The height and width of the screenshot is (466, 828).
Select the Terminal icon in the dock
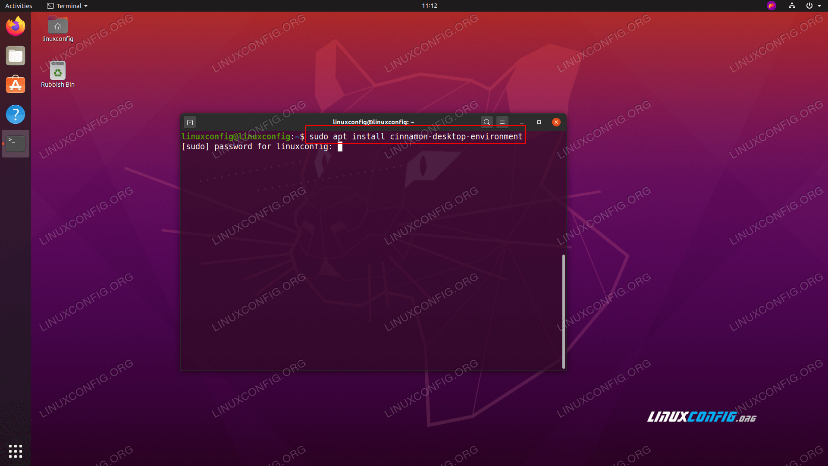16,144
